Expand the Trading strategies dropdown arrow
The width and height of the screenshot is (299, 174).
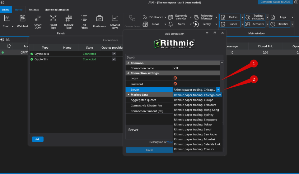click(267, 17)
